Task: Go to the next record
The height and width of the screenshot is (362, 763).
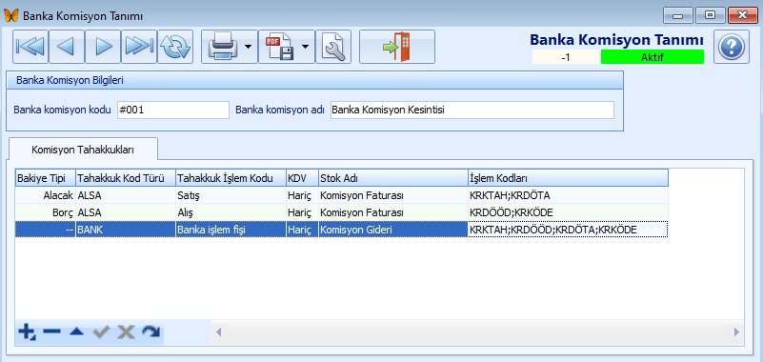Action: [103, 47]
